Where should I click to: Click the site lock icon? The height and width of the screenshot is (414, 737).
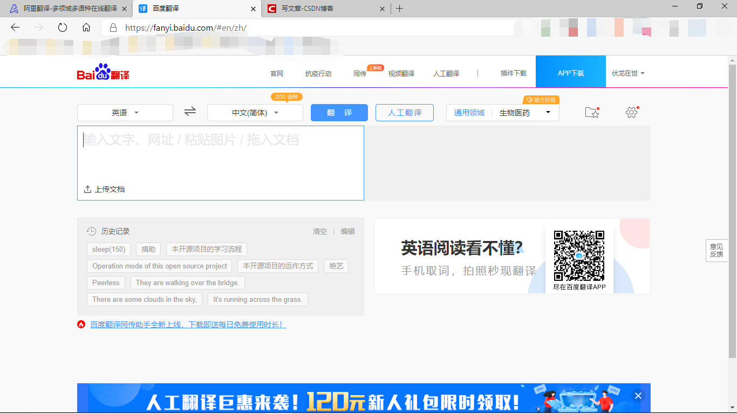click(x=113, y=27)
